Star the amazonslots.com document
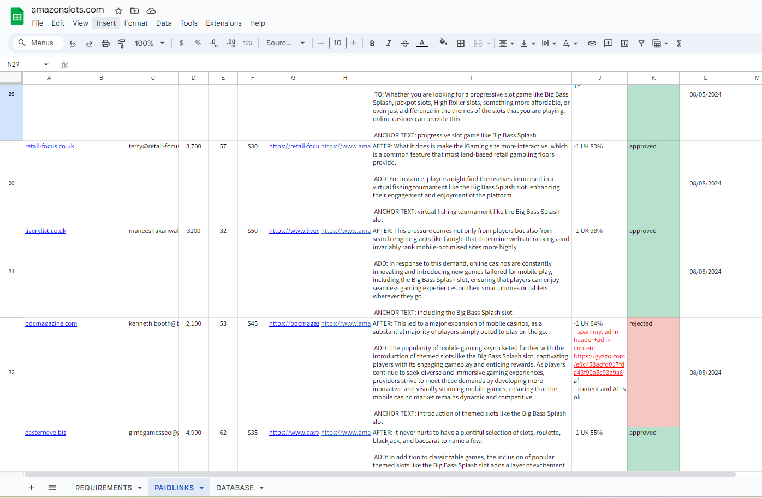 coord(118,10)
